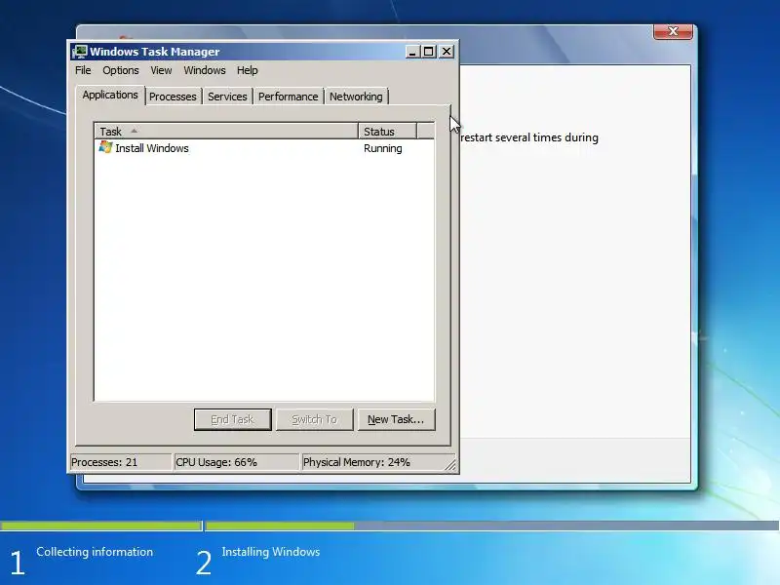This screenshot has height=585, width=780.
Task: Close the Windows Task Manager window
Action: coord(447,52)
